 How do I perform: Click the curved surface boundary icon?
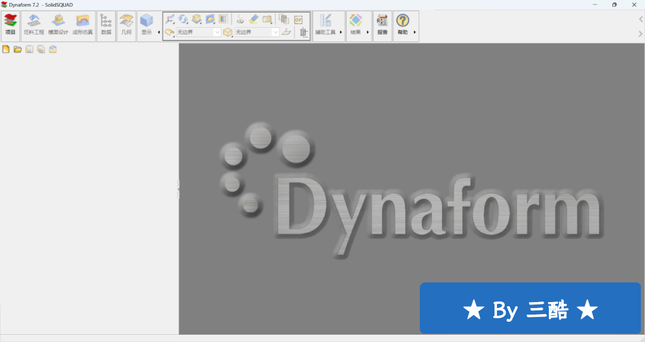pyautogui.click(x=170, y=32)
